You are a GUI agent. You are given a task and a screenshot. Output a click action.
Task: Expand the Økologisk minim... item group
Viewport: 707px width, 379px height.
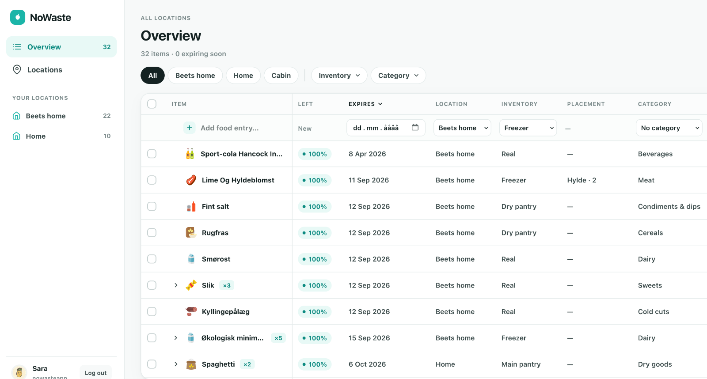coord(176,338)
